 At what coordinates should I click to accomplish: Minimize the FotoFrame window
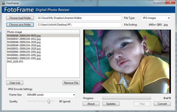(x=156, y=2)
